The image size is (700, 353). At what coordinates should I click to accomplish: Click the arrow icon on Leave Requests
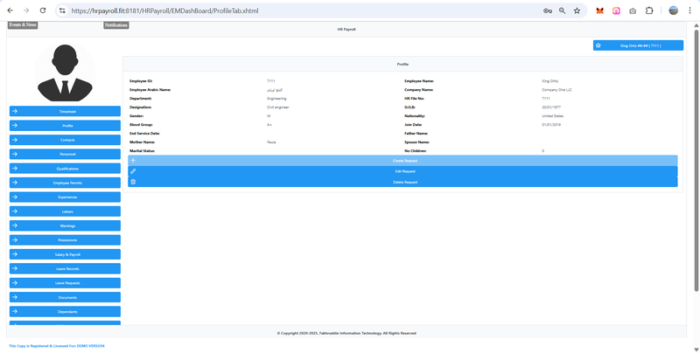click(x=15, y=282)
